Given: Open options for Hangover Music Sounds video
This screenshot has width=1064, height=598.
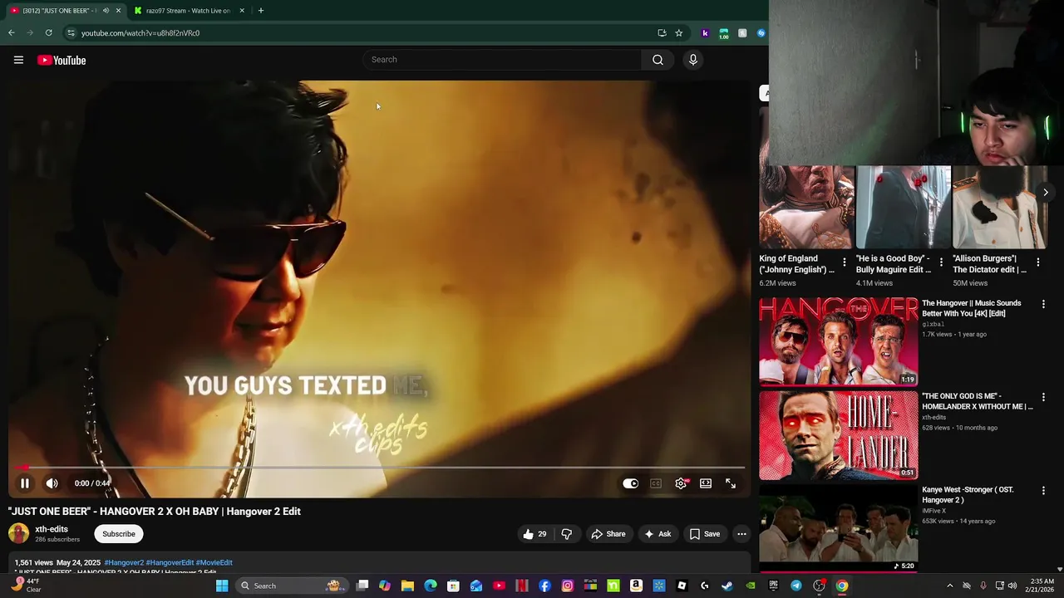Looking at the screenshot, I should (x=1043, y=305).
